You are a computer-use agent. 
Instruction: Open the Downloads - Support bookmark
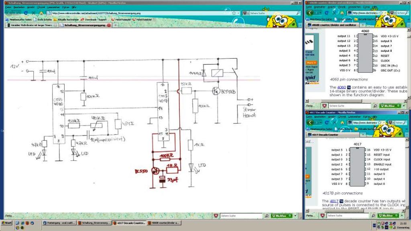coord(94,19)
